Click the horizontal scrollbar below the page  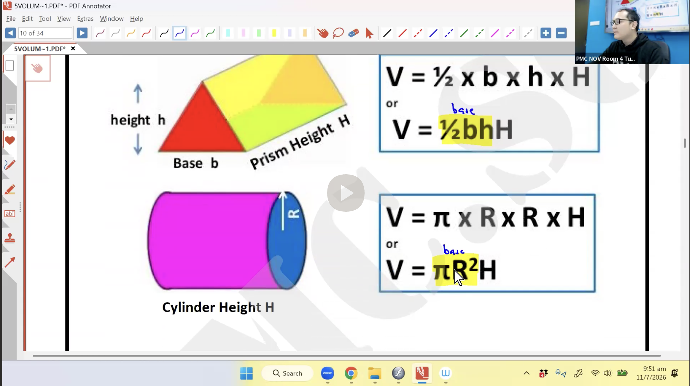(x=347, y=356)
